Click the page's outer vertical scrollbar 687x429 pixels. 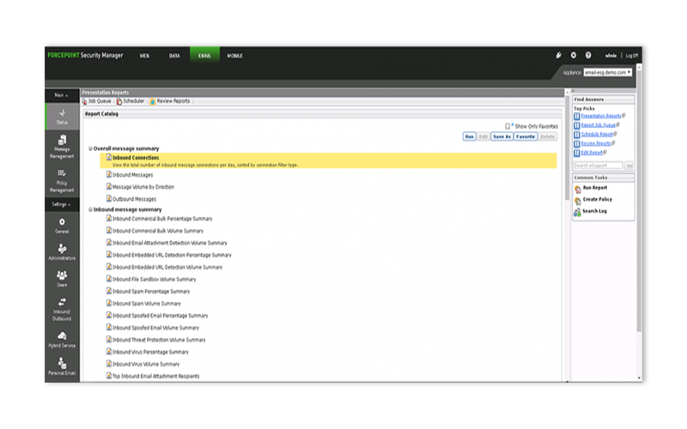tap(639, 202)
